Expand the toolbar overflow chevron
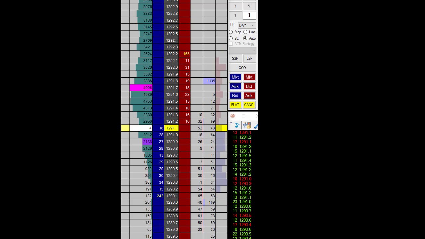This screenshot has width=425, height=239. click(230, 123)
